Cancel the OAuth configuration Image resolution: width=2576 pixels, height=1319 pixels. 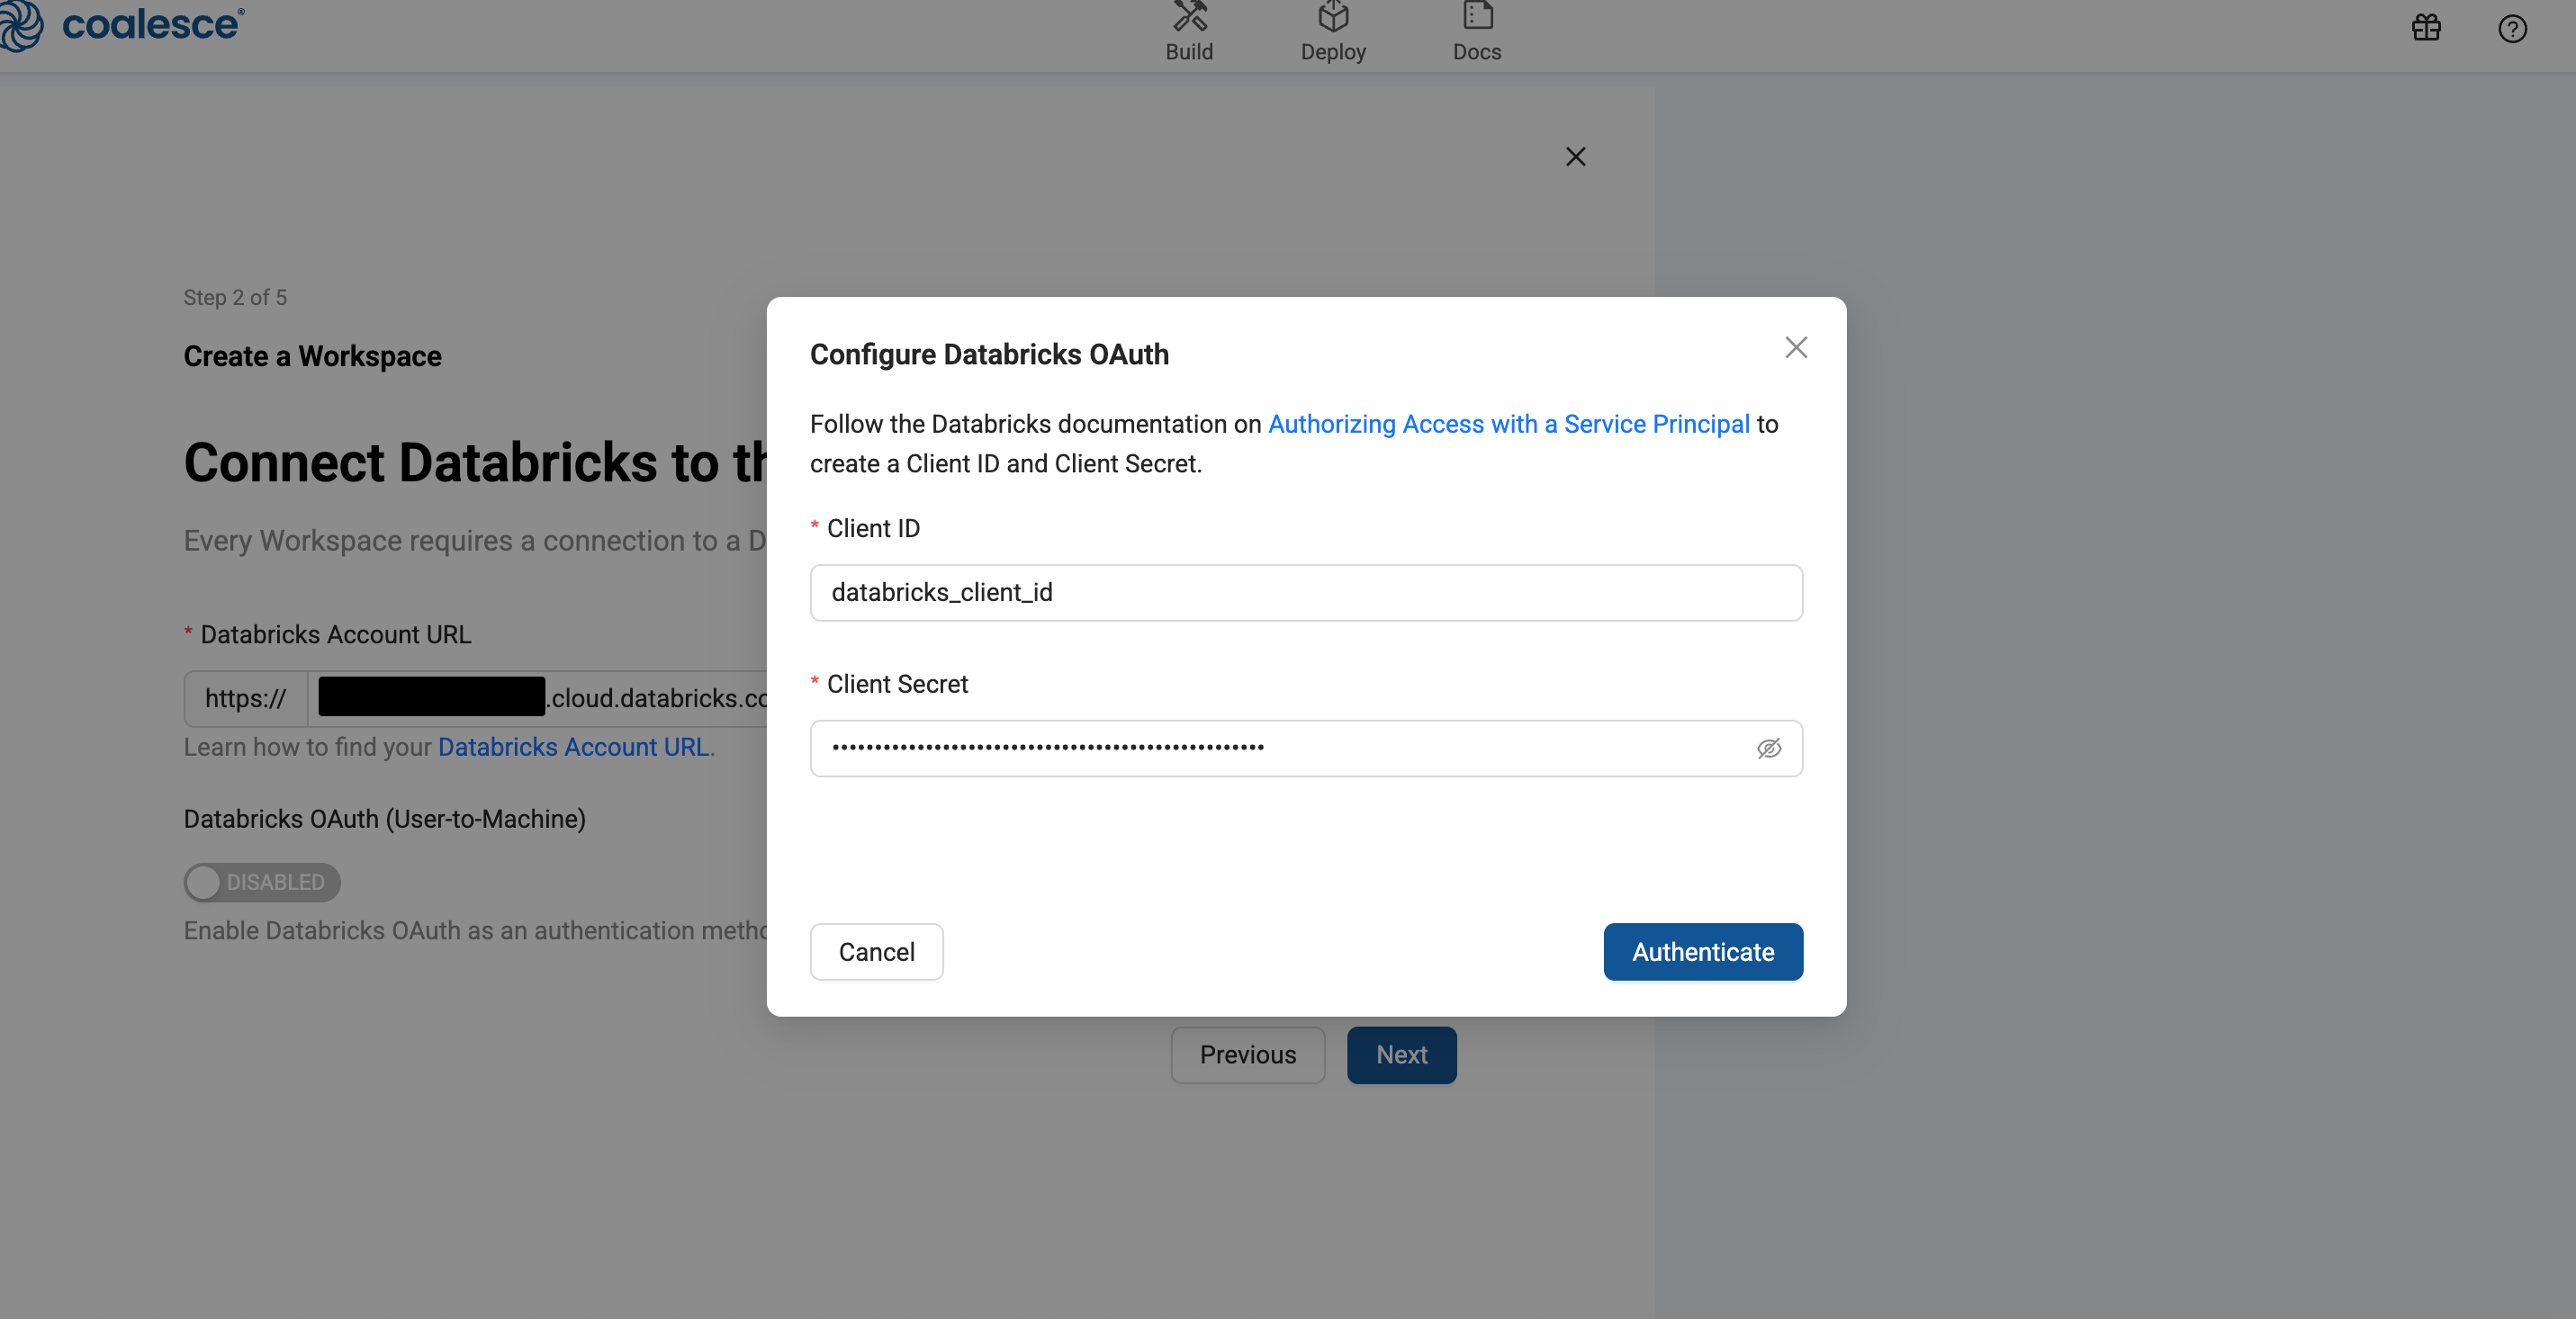pos(876,952)
